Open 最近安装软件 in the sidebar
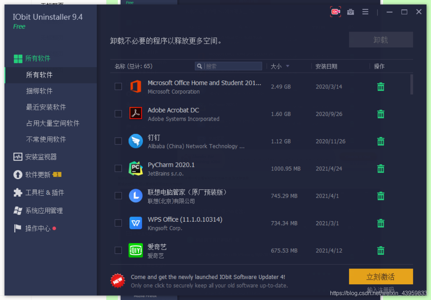This screenshot has width=431, height=300. pyautogui.click(x=46, y=107)
